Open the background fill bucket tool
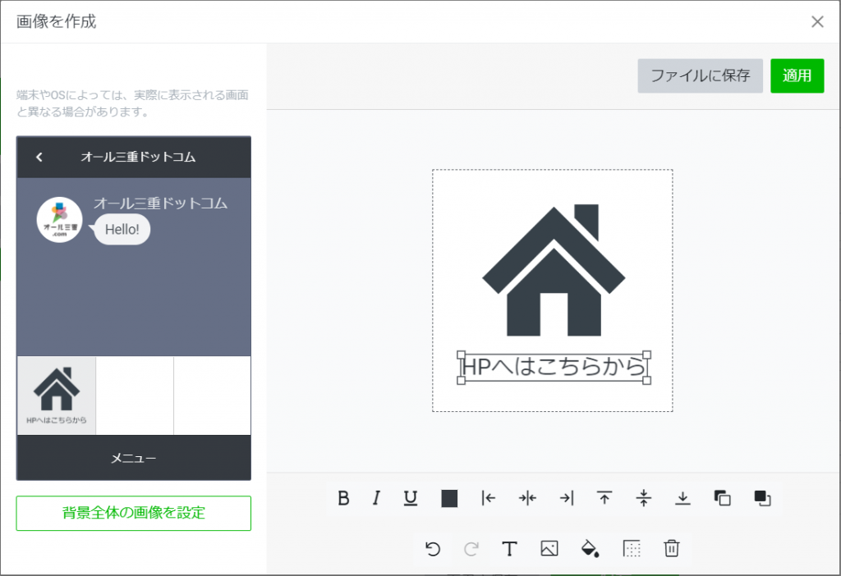The image size is (841, 576). 590,549
